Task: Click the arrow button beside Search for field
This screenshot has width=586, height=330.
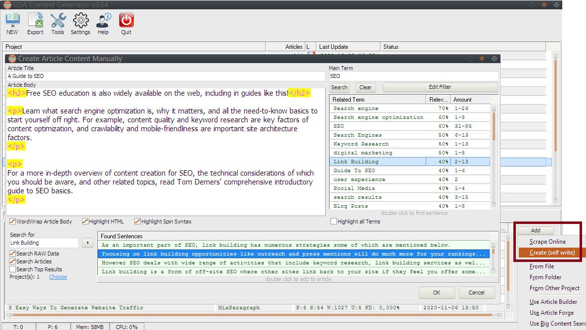Action: 87,243
